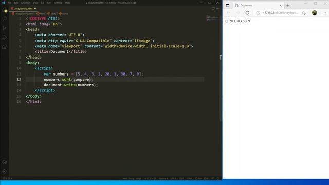
Task: Open the Manage gear in activity bar
Action: point(5,171)
